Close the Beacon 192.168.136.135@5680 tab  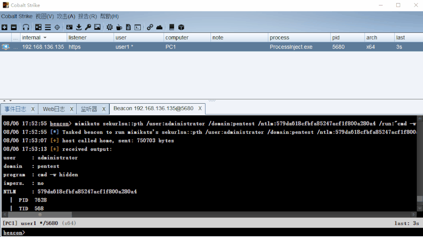(x=200, y=108)
